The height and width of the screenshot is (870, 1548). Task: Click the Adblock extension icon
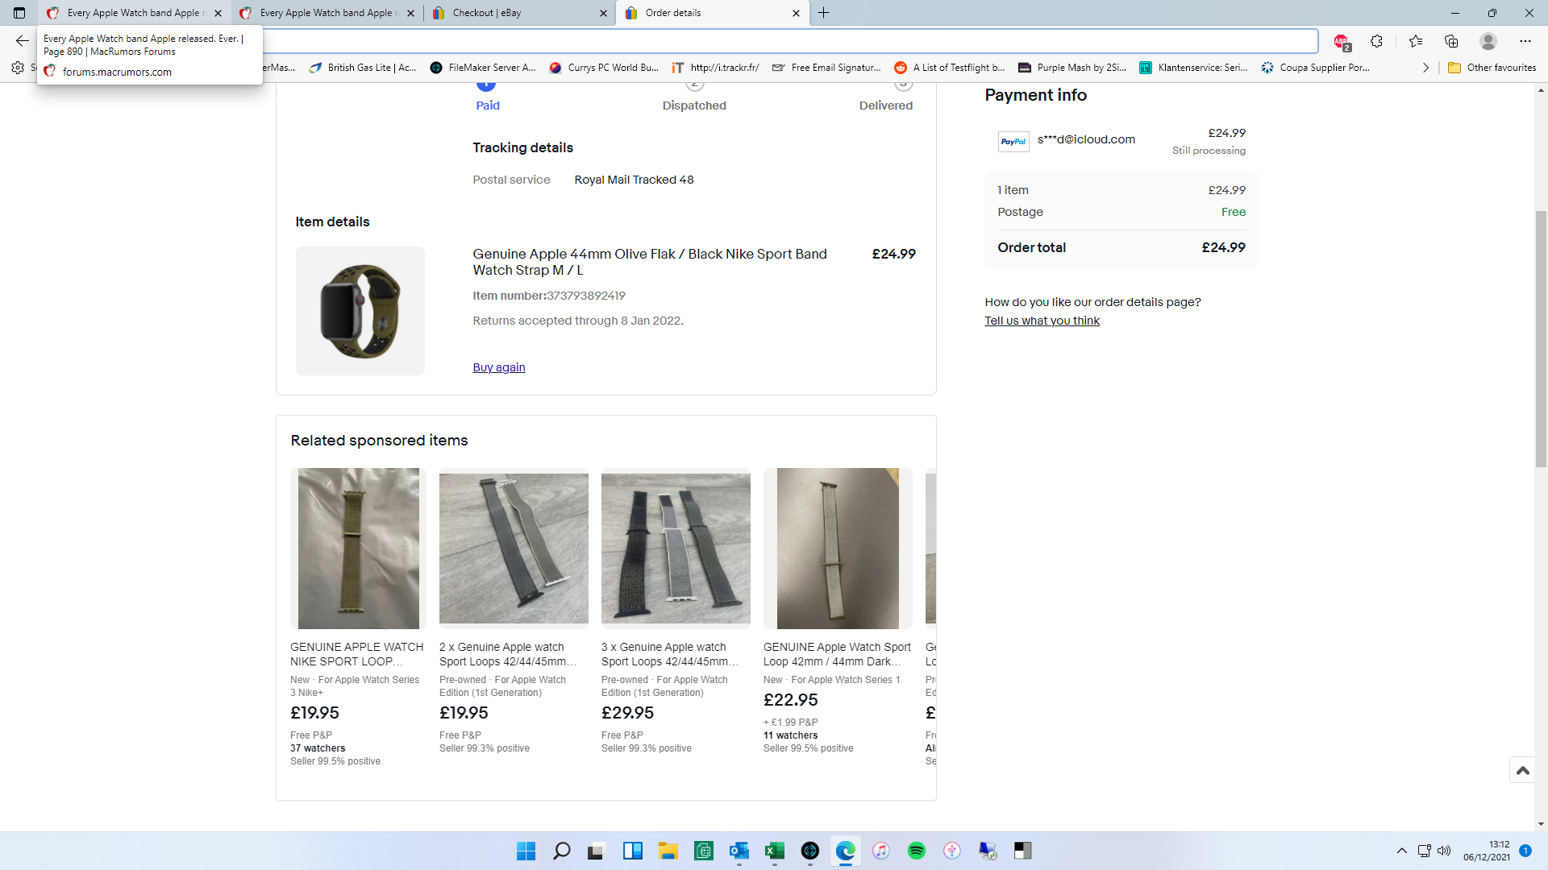[1341, 41]
